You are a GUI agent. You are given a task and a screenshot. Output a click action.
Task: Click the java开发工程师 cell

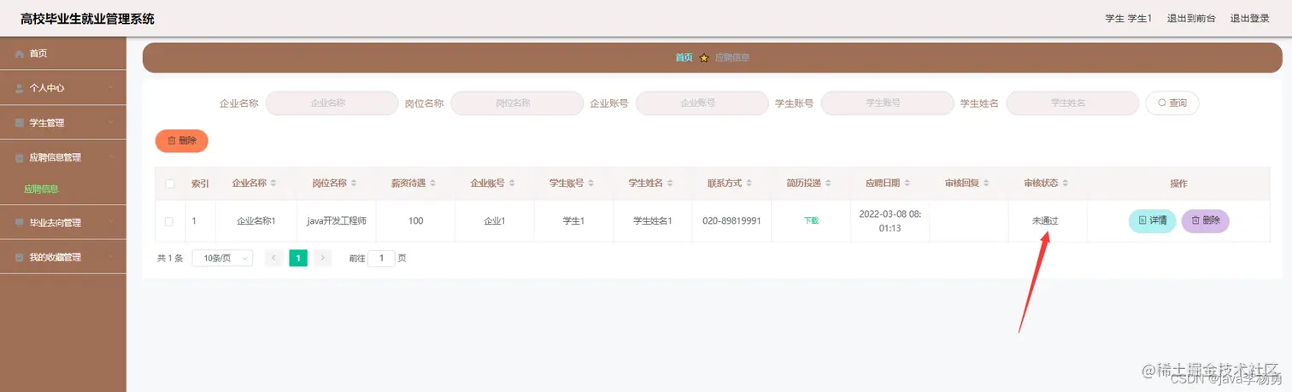[x=337, y=221]
